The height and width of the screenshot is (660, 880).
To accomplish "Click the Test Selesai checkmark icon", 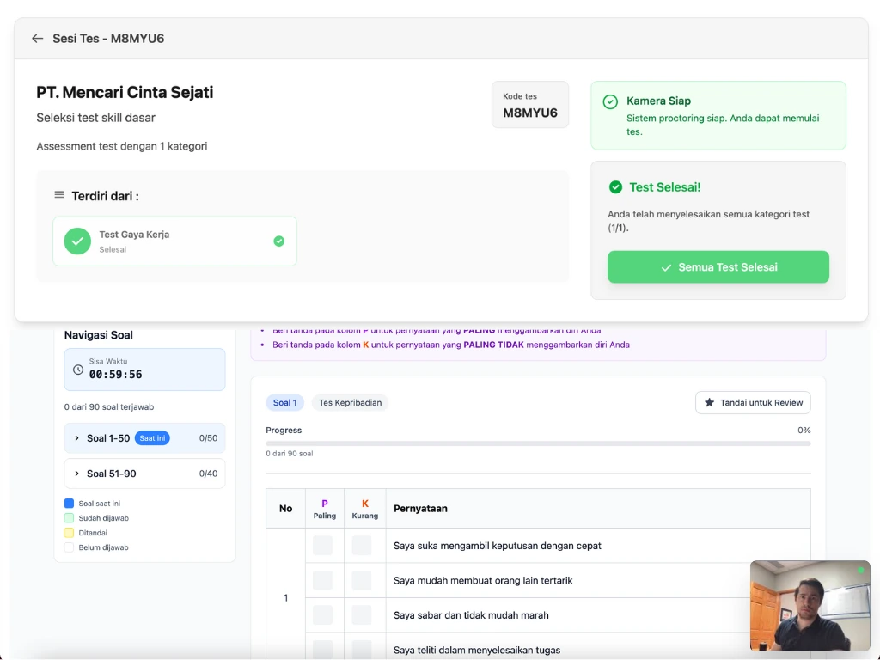I will click(x=615, y=187).
